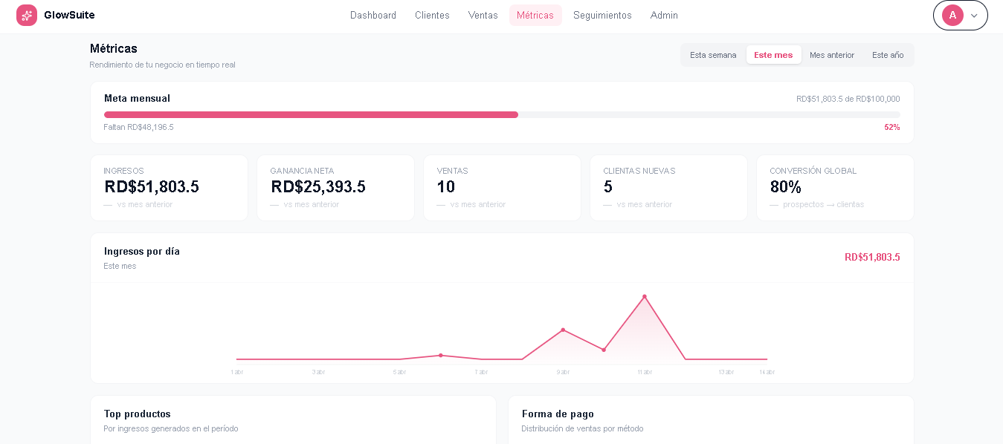
Task: Click the chart peak point at 11 abr
Action: (645, 296)
